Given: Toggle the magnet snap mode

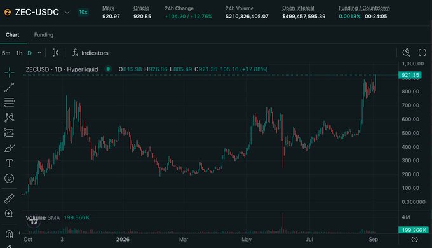Looking at the screenshot, I should 9,234.
